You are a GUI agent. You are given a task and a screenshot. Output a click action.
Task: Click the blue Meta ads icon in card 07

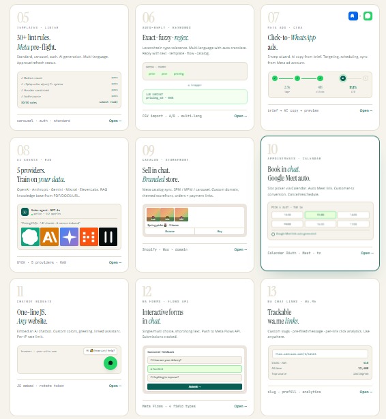[x=353, y=16]
